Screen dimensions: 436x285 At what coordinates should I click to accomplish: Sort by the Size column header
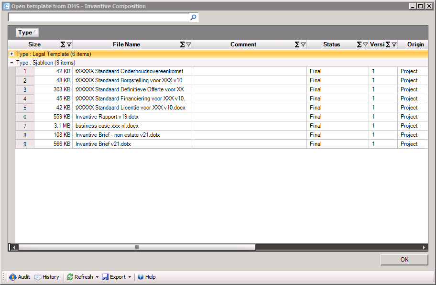(x=34, y=44)
